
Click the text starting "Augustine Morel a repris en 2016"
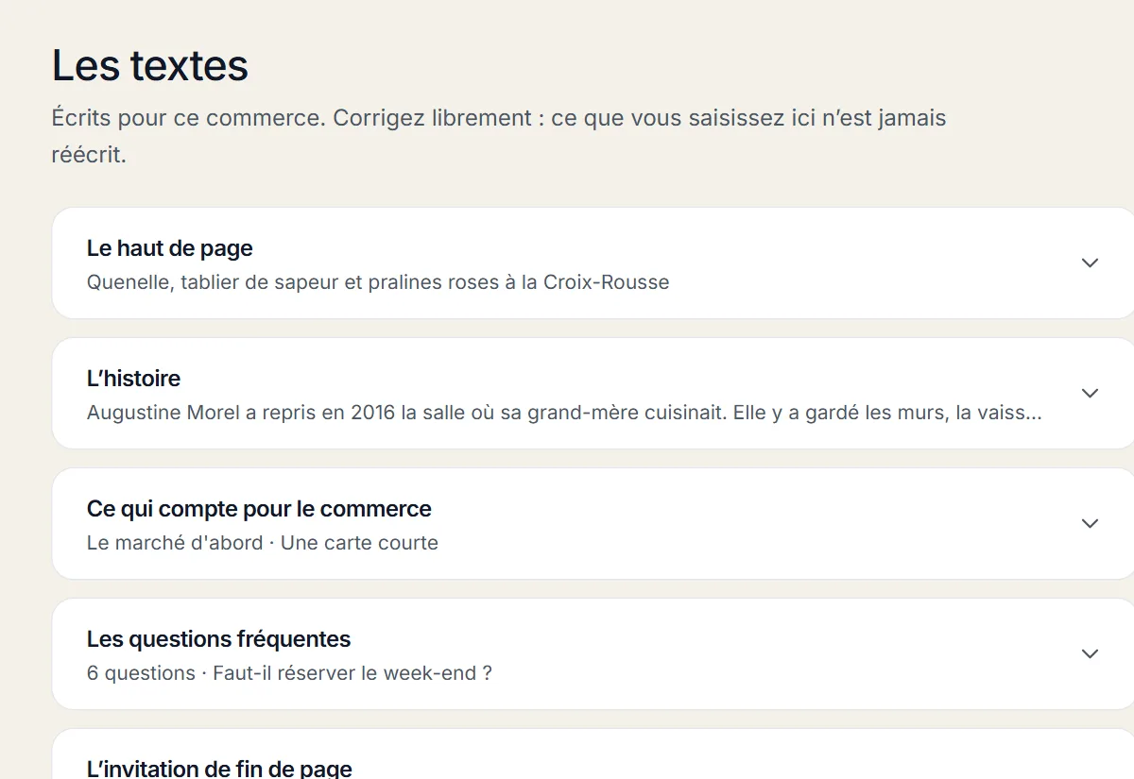(x=564, y=413)
